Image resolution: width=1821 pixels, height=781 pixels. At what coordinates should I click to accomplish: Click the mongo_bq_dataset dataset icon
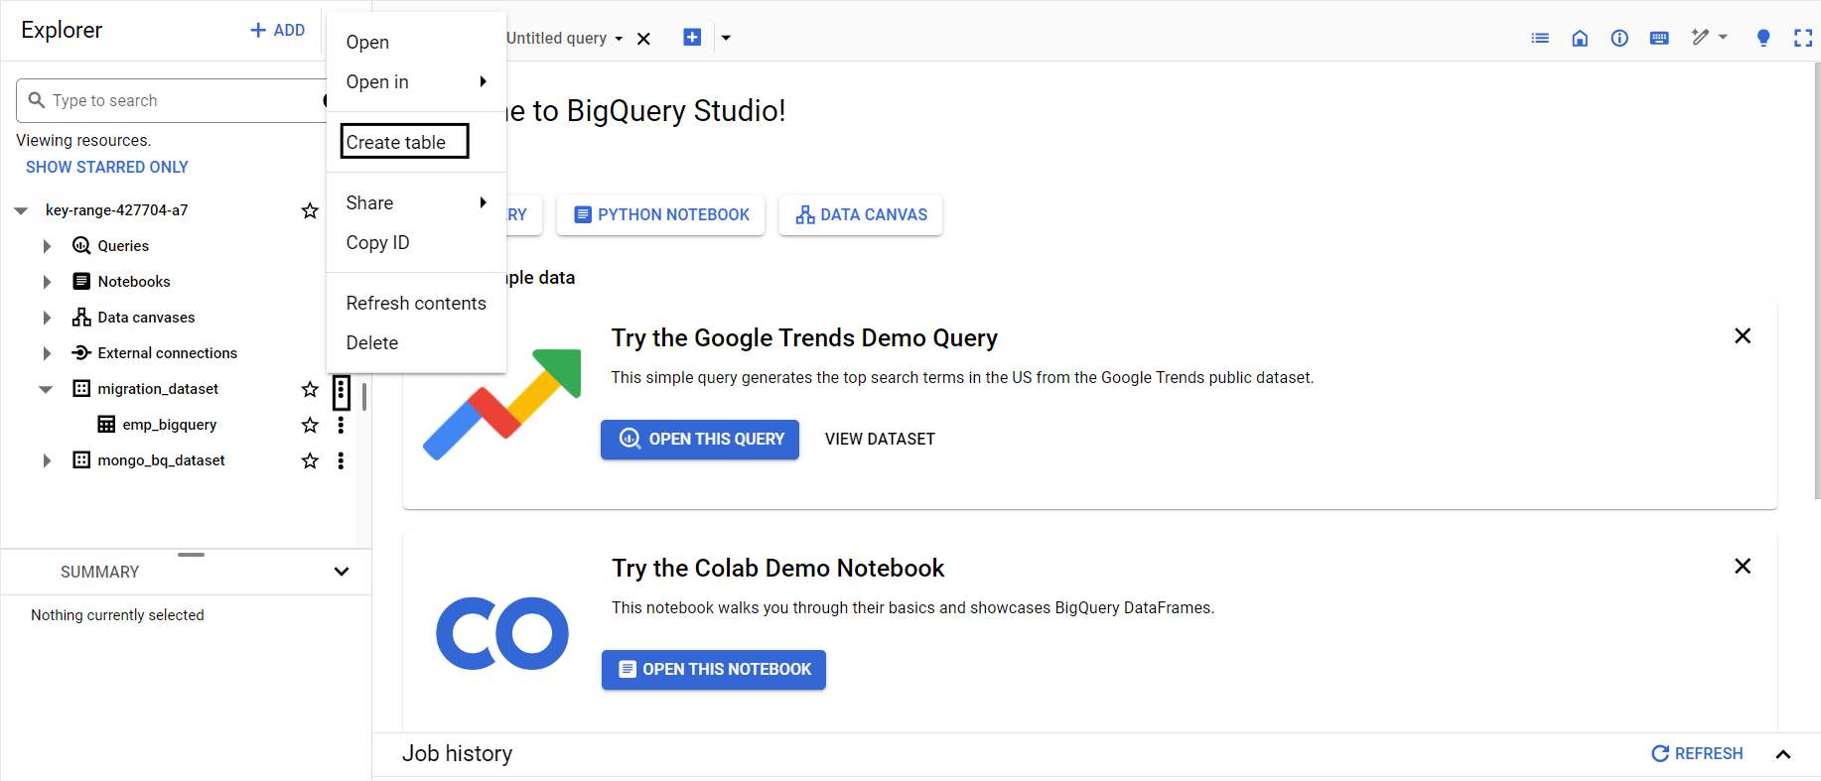pos(81,459)
